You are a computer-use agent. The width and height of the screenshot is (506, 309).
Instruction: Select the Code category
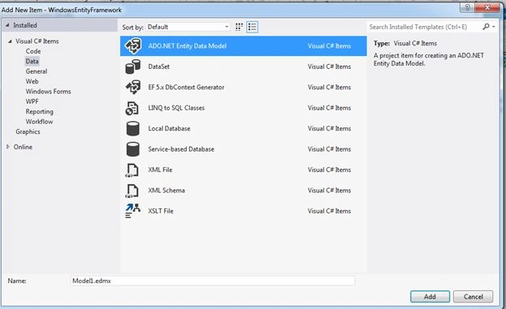[33, 51]
